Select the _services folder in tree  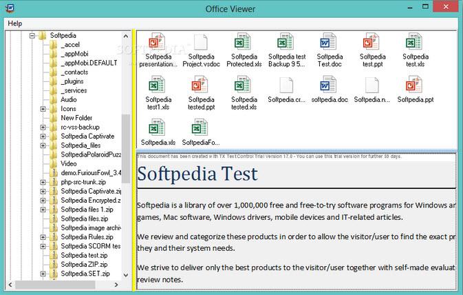pyautogui.click(x=74, y=90)
